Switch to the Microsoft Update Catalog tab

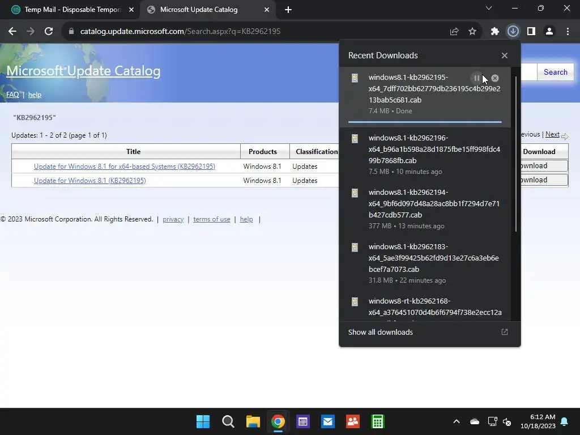pos(199,10)
